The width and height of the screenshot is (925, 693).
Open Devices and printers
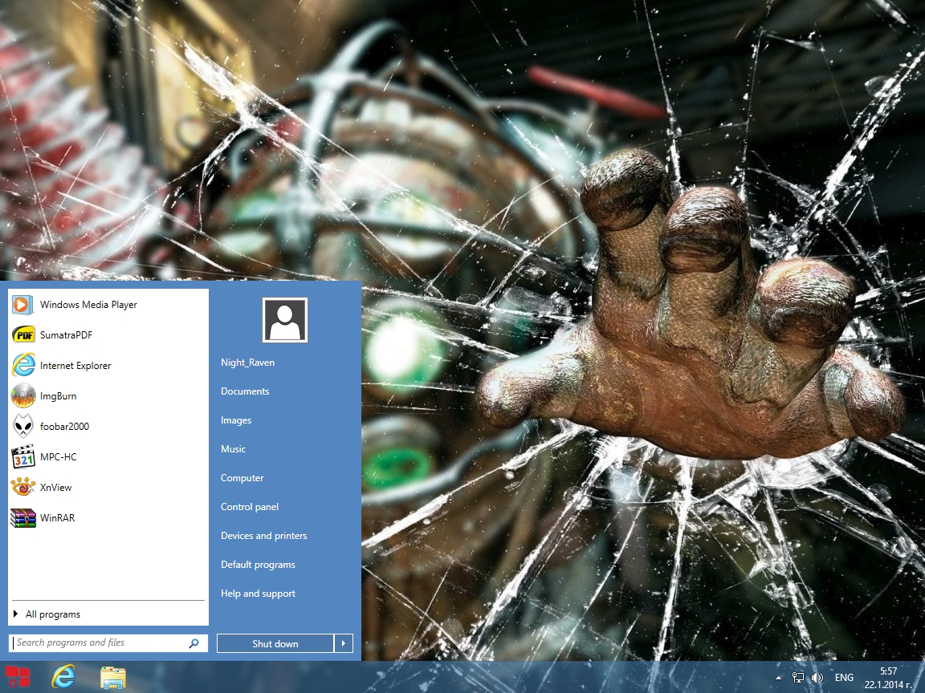pyautogui.click(x=263, y=536)
